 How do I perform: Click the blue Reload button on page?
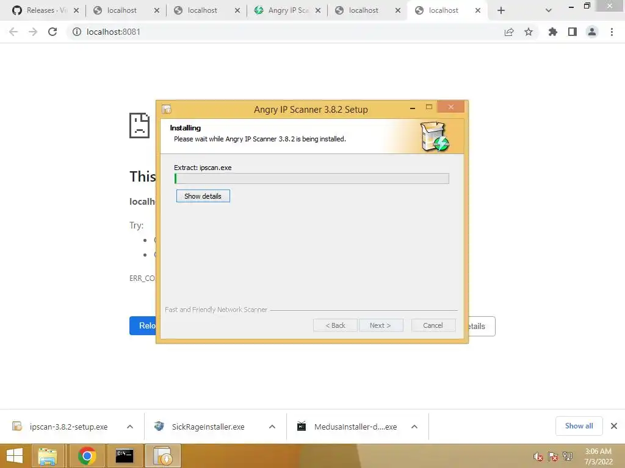pos(143,325)
